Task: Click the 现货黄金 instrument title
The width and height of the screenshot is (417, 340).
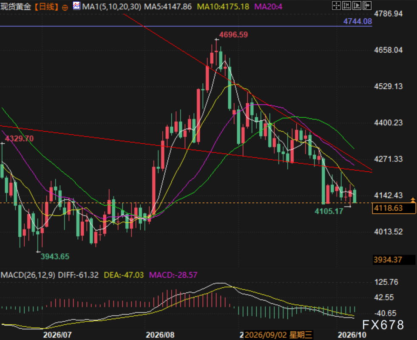Action: coord(16,6)
